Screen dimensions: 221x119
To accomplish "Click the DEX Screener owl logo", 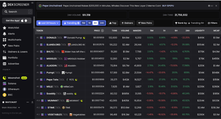I will [x=4, y=5].
